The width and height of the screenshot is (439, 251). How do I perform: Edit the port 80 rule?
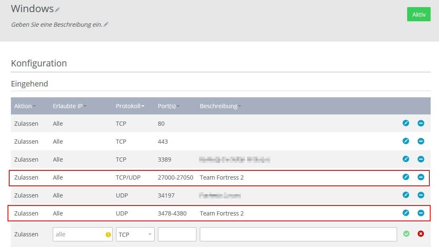tap(405, 123)
